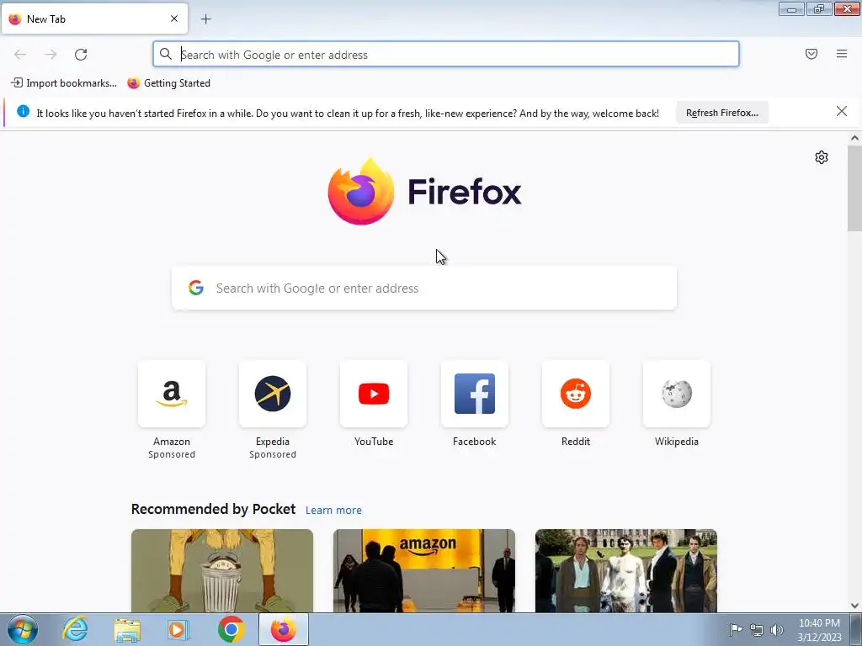The image size is (862, 646).
Task: Launch Google Chrome from taskbar
Action: 231,629
